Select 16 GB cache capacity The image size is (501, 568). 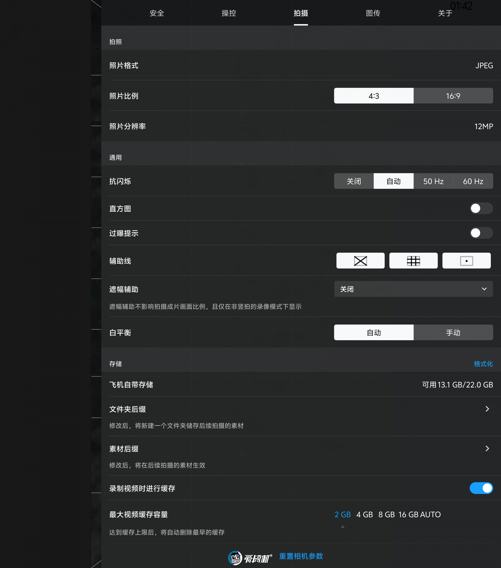coord(408,515)
